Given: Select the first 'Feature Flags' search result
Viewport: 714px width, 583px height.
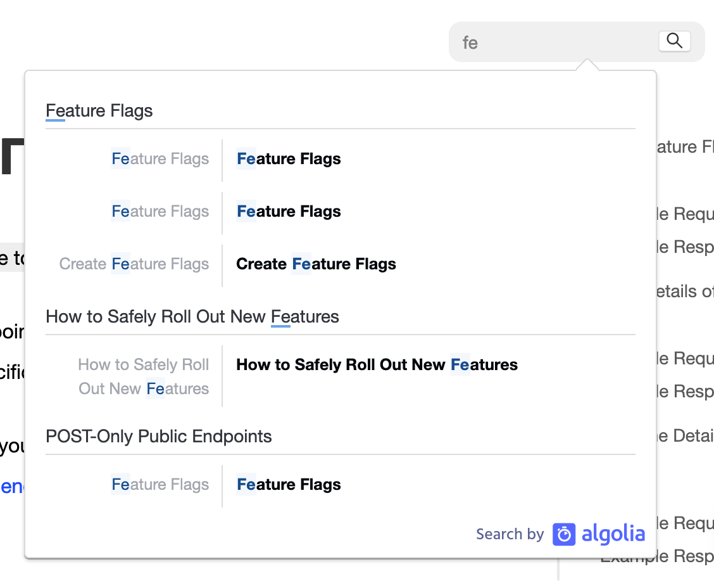Looking at the screenshot, I should (288, 158).
